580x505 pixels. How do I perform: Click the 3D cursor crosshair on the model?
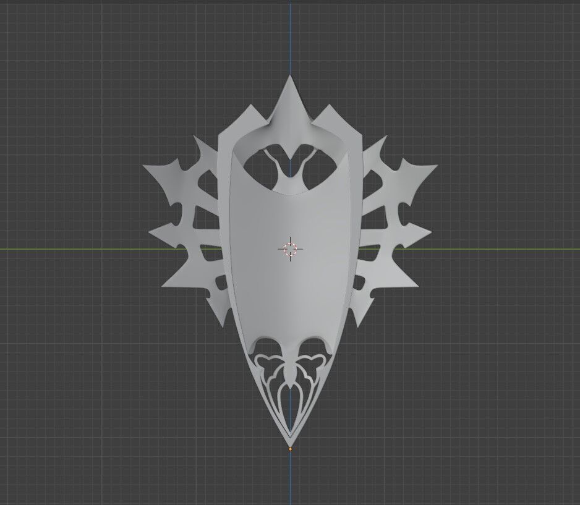click(291, 249)
